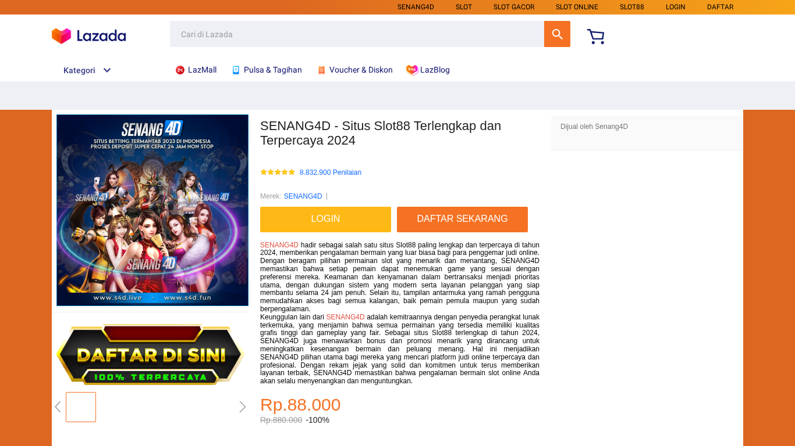This screenshot has width=795, height=446.
Task: Open SLOT GACOR in top menu
Action: coord(514,7)
